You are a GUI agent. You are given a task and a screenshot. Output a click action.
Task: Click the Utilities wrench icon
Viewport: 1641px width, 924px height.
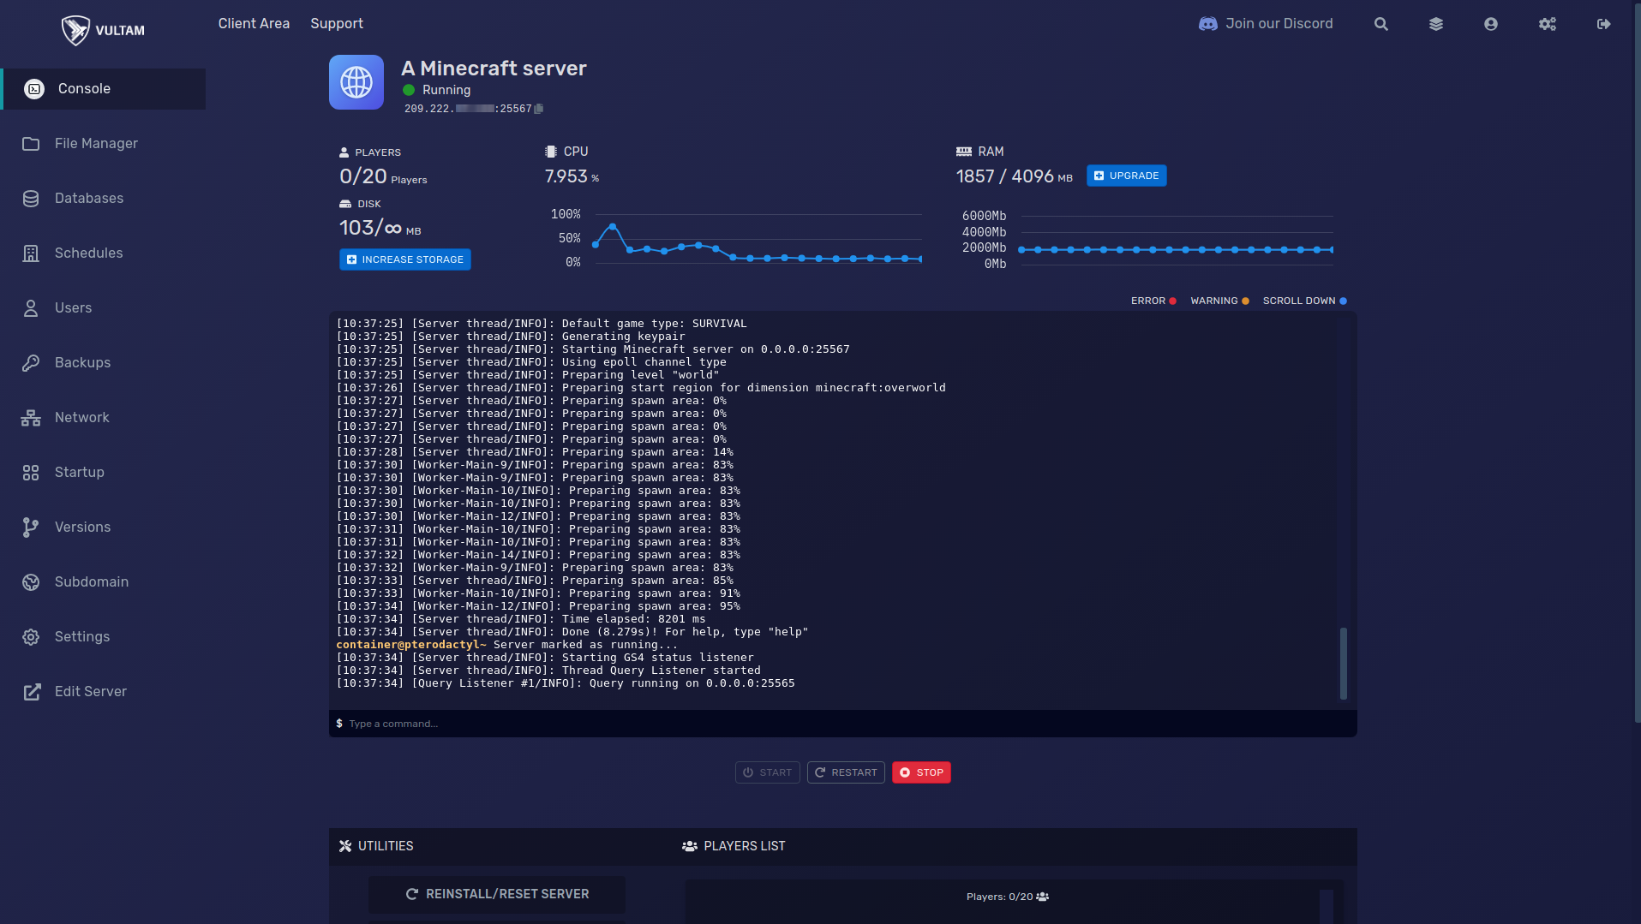pos(345,846)
